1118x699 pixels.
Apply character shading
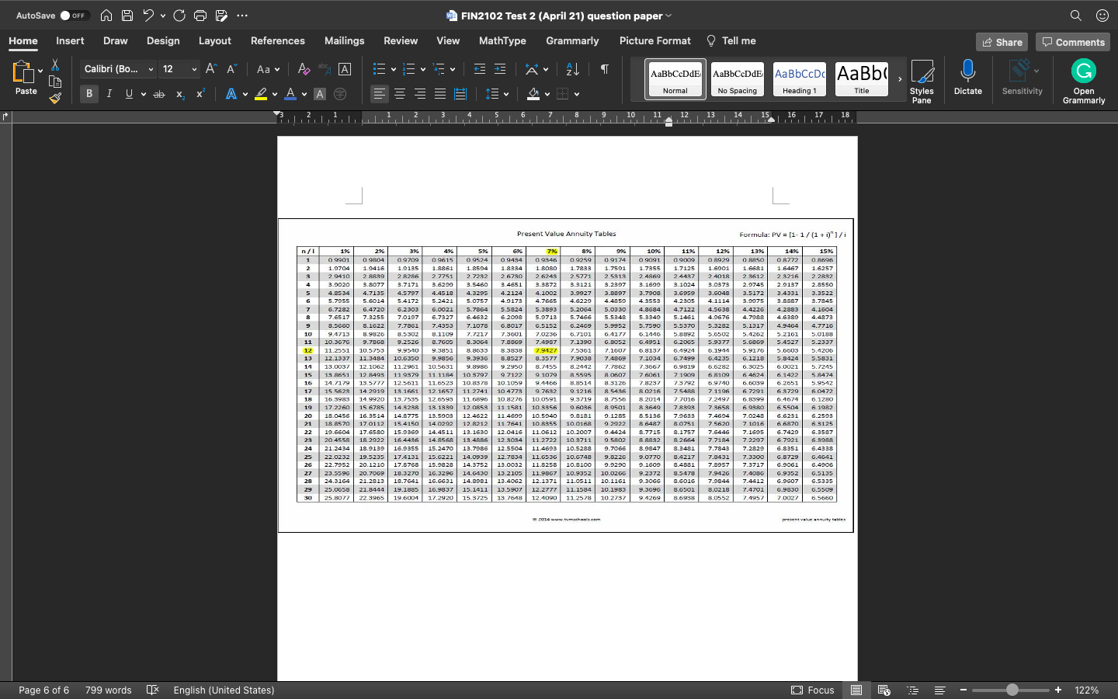(x=320, y=94)
